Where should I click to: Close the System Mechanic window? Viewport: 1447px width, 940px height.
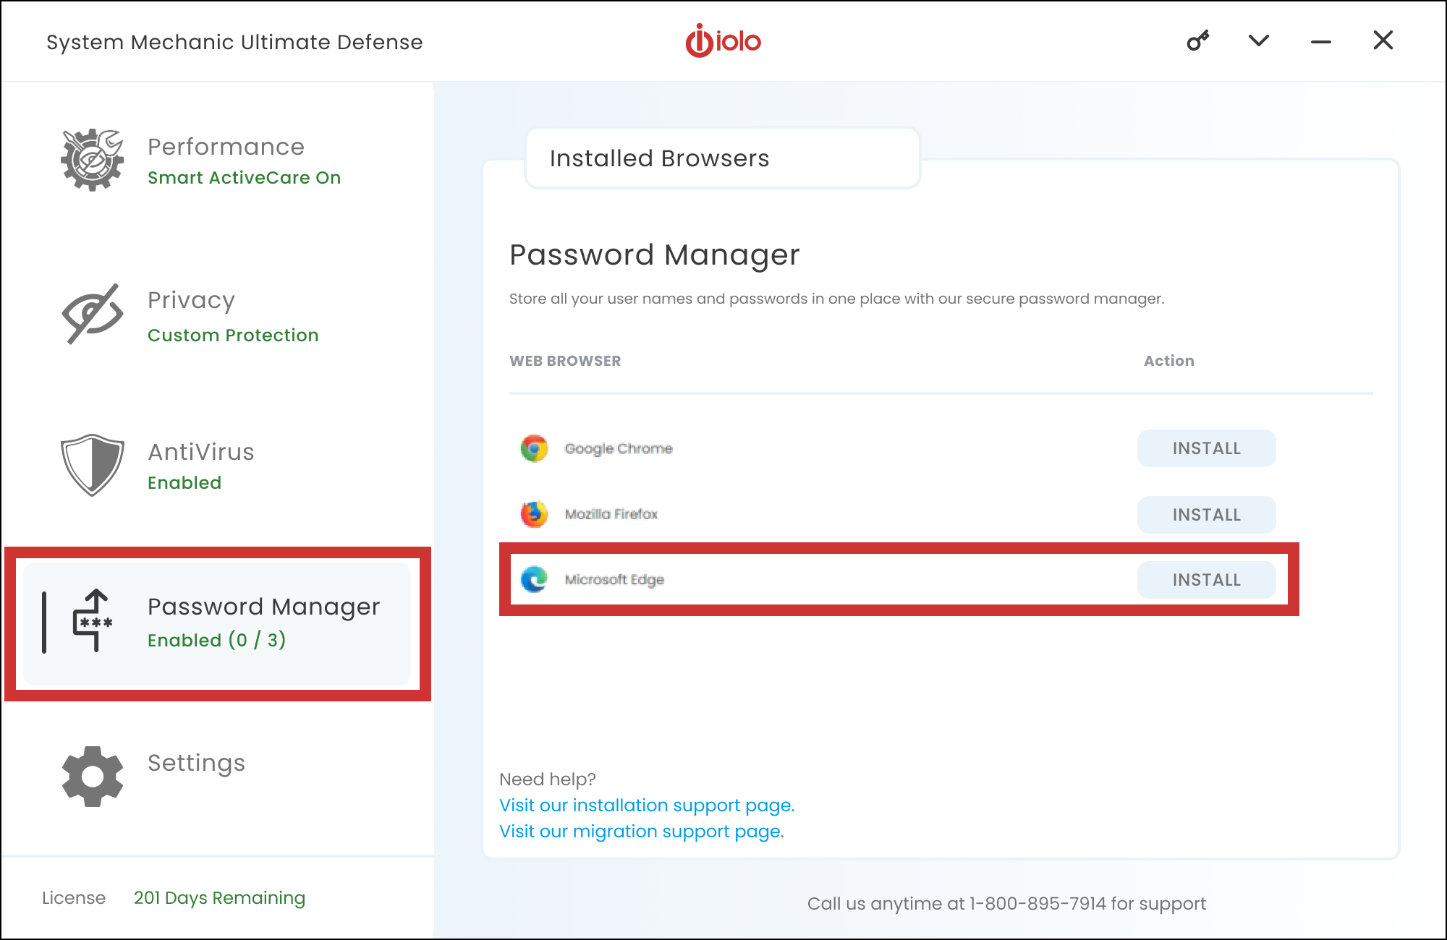[1383, 40]
